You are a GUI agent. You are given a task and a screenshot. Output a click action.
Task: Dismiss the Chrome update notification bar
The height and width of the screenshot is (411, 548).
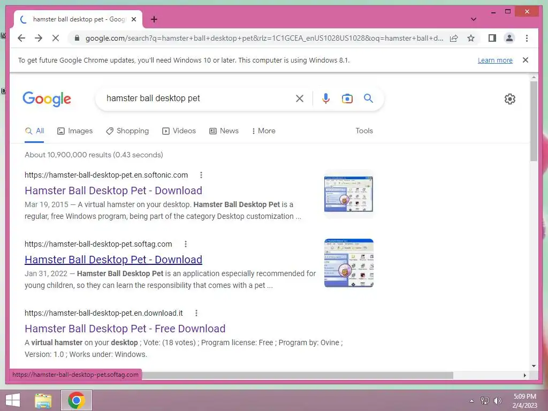[526, 60]
